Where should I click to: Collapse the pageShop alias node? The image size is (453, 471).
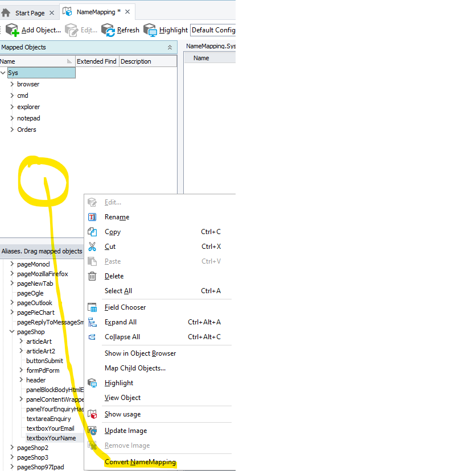[12, 332]
